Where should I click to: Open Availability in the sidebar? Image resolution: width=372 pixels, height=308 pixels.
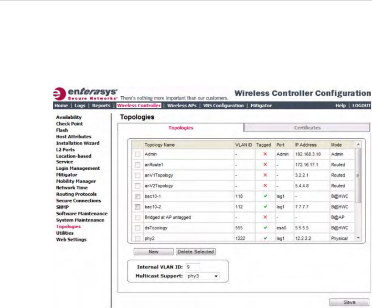(x=69, y=117)
